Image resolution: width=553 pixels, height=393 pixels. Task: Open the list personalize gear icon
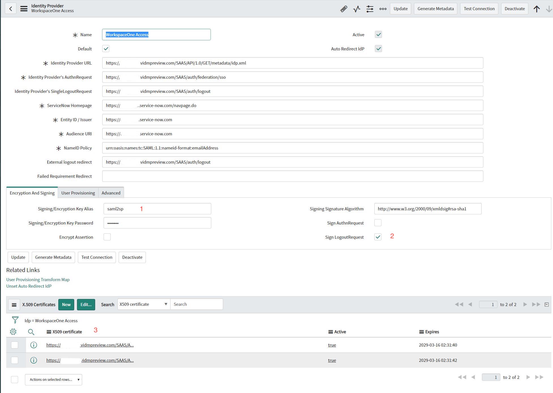click(x=13, y=332)
